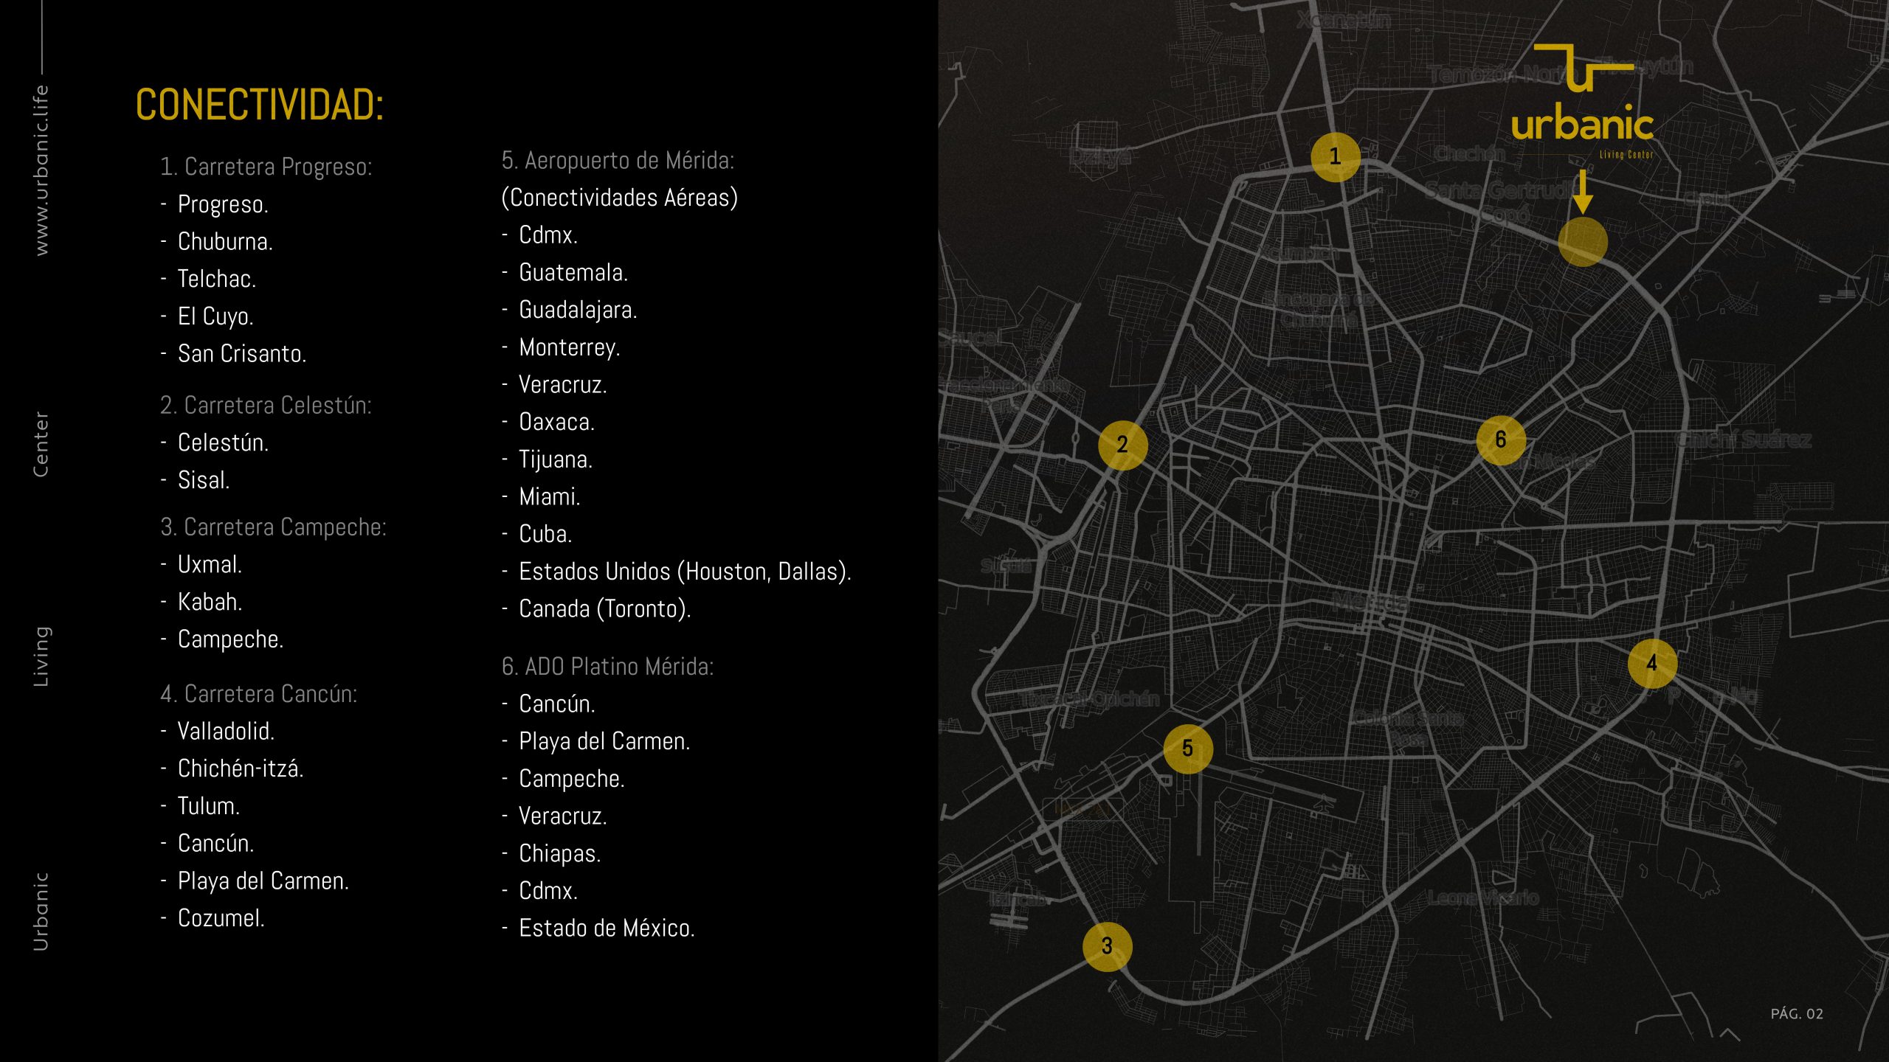Viewport: 1889px width, 1062px height.
Task: Click map marker number 4
Action: tap(1652, 664)
